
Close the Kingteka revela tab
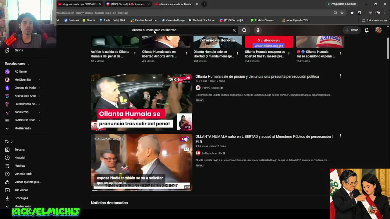click(x=100, y=4)
